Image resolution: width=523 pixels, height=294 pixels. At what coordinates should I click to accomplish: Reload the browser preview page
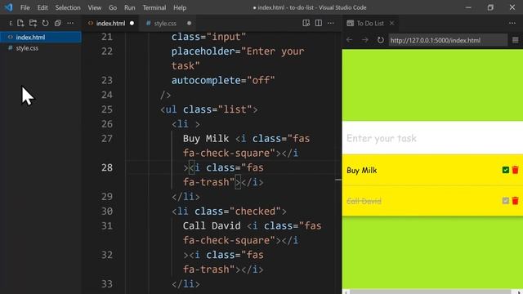click(x=380, y=40)
